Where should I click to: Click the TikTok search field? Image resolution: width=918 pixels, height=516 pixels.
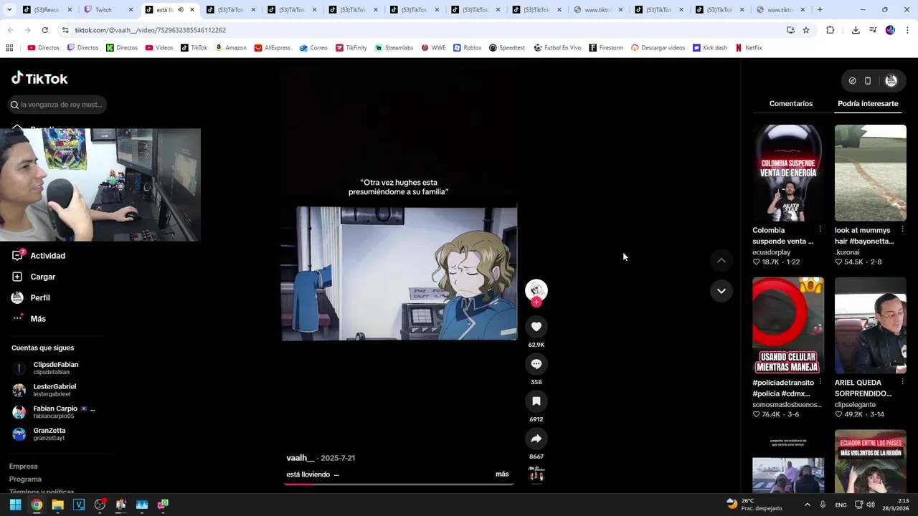tap(57, 105)
